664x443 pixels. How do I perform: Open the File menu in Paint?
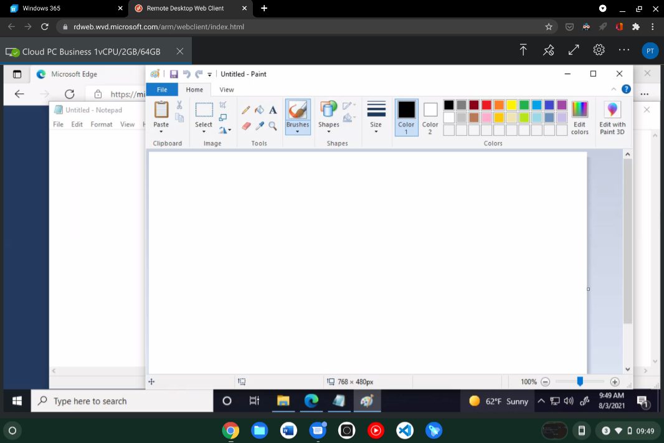coord(162,90)
